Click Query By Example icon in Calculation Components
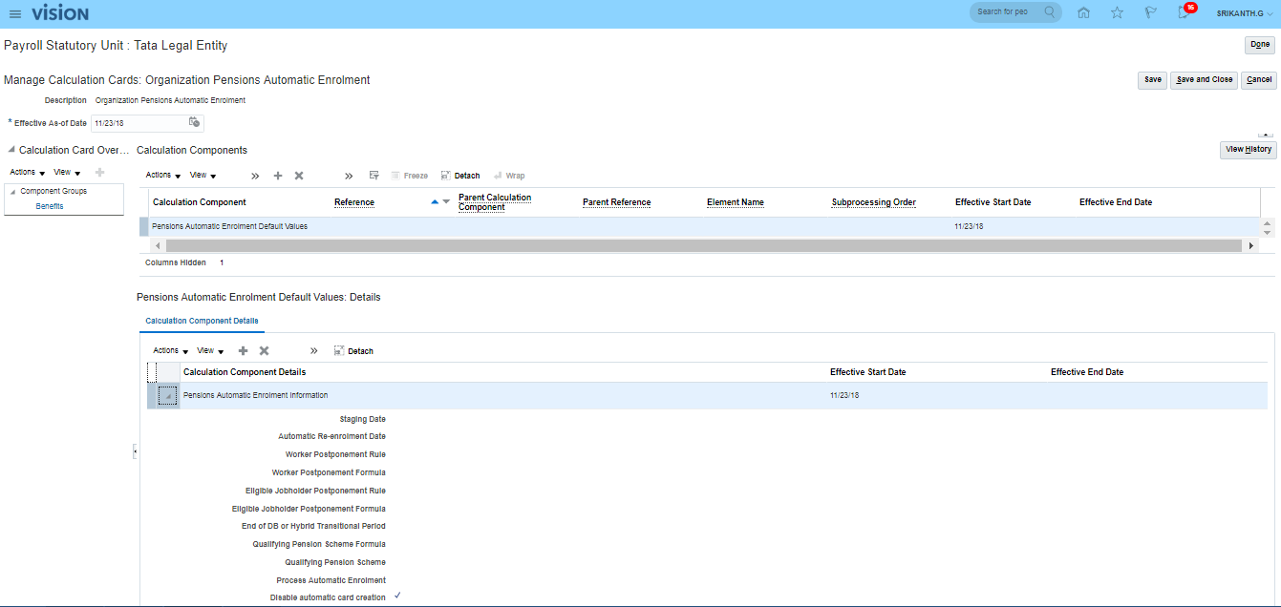The width and height of the screenshot is (1281, 607). (374, 176)
